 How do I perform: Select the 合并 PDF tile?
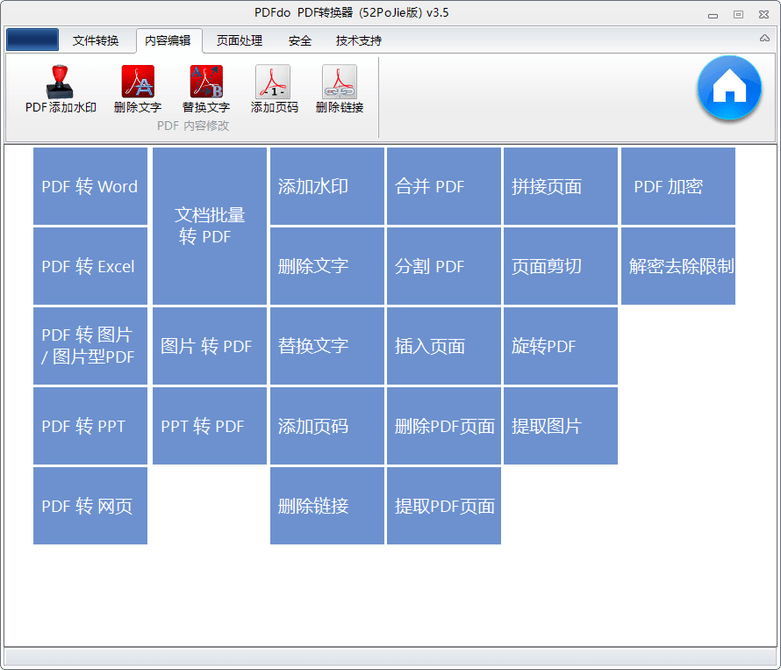pyautogui.click(x=443, y=186)
